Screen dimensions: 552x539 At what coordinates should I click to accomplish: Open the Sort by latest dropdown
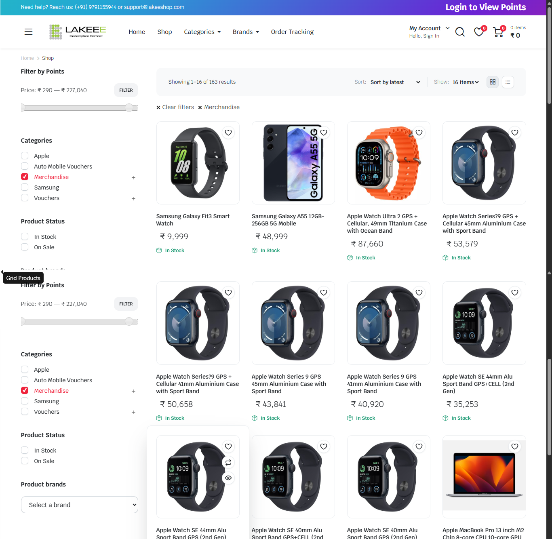pos(395,82)
